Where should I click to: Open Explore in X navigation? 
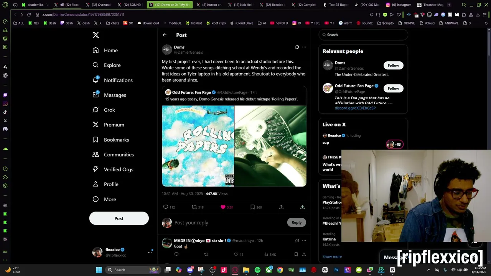tap(107, 65)
